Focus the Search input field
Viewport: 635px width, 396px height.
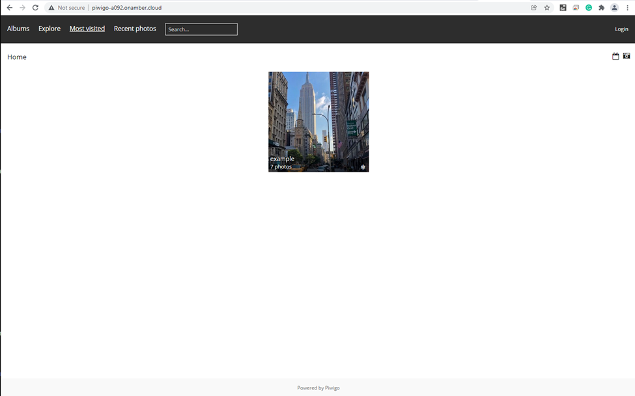[201, 29]
